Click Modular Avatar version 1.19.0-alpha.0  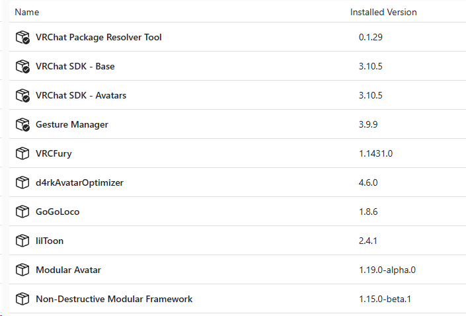[387, 270]
